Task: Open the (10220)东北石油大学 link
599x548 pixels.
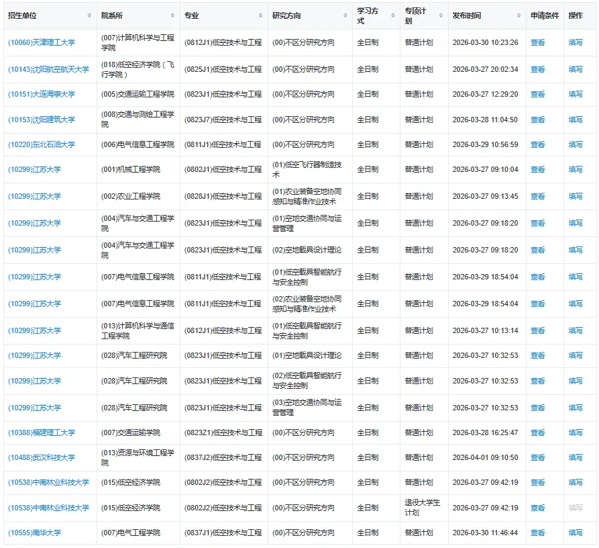Action: (x=42, y=144)
